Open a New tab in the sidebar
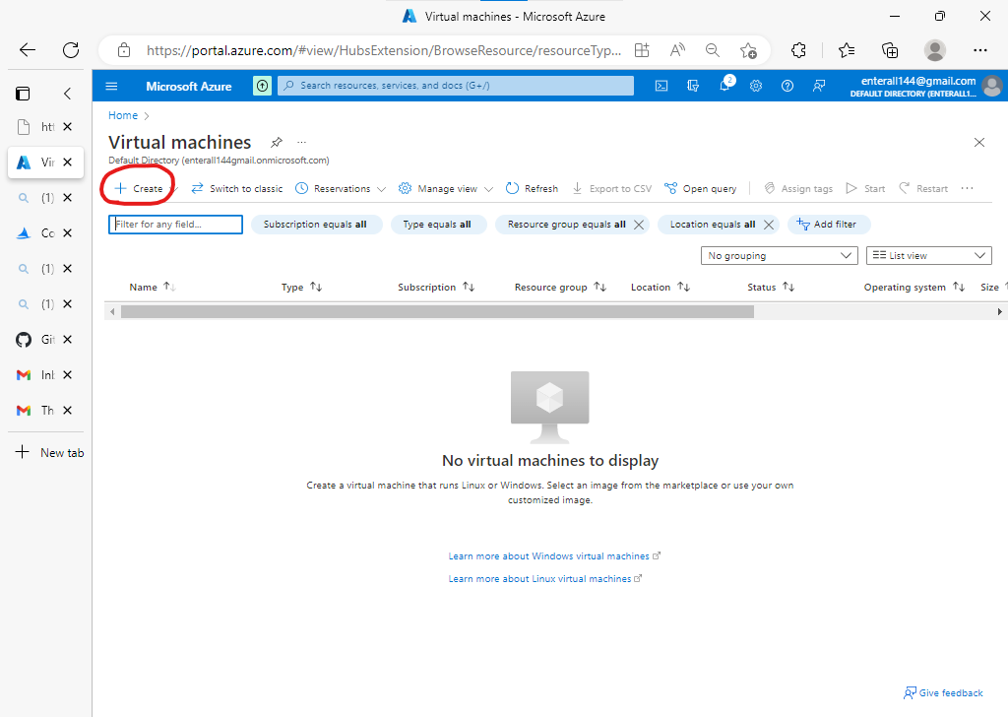1008x717 pixels. (x=46, y=452)
